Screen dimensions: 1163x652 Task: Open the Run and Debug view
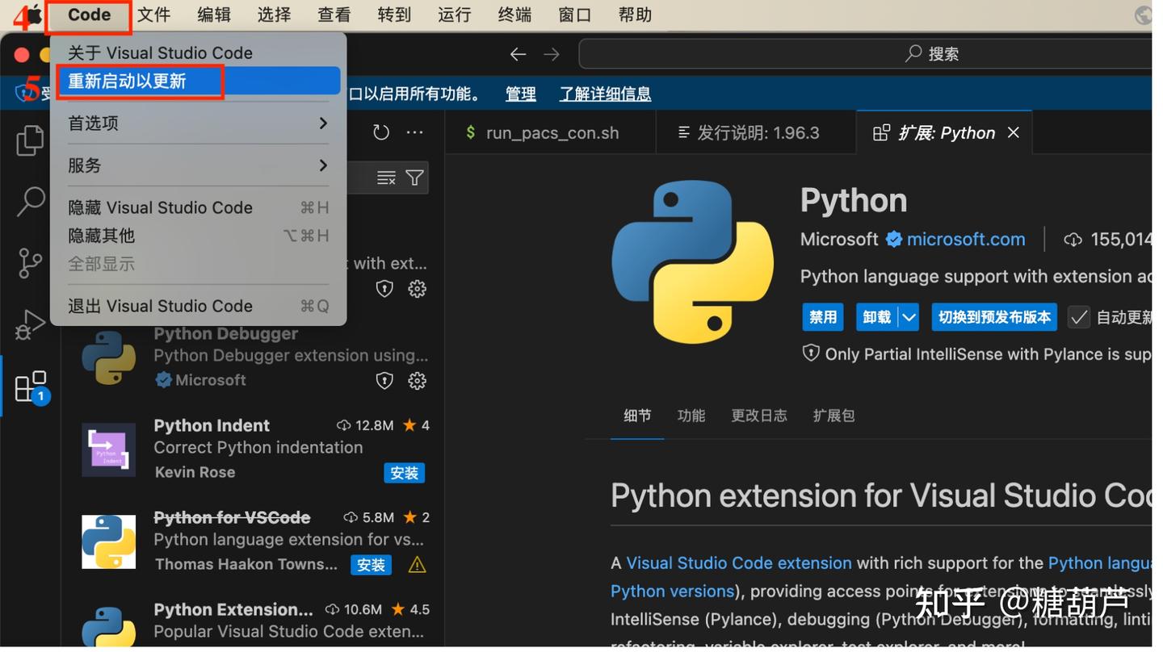point(30,324)
